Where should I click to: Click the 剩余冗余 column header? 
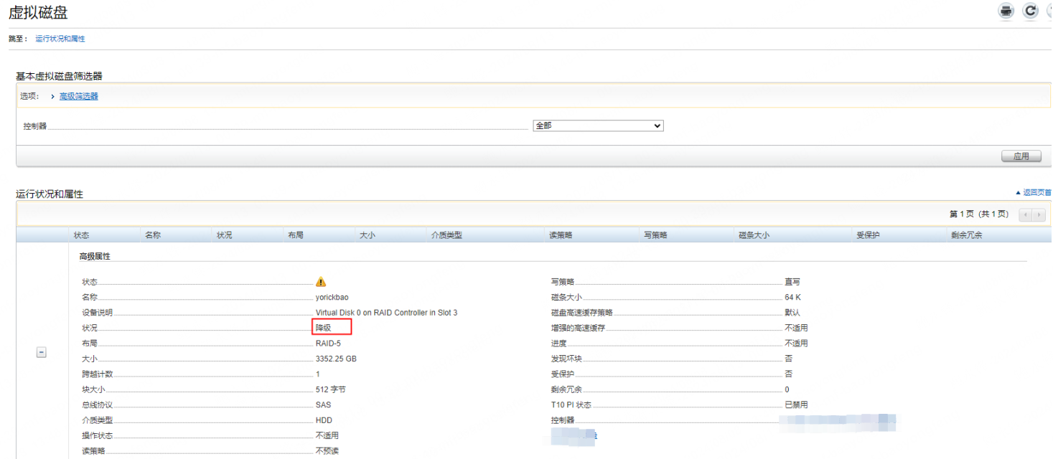[x=967, y=235]
